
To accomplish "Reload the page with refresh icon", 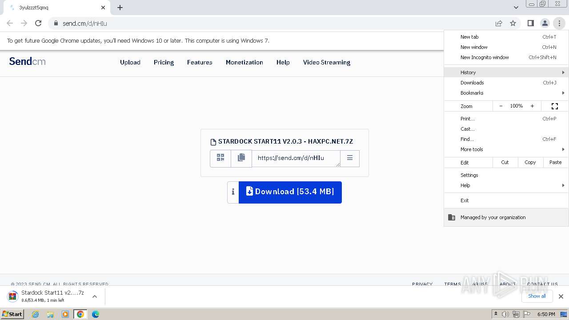I will click(38, 23).
